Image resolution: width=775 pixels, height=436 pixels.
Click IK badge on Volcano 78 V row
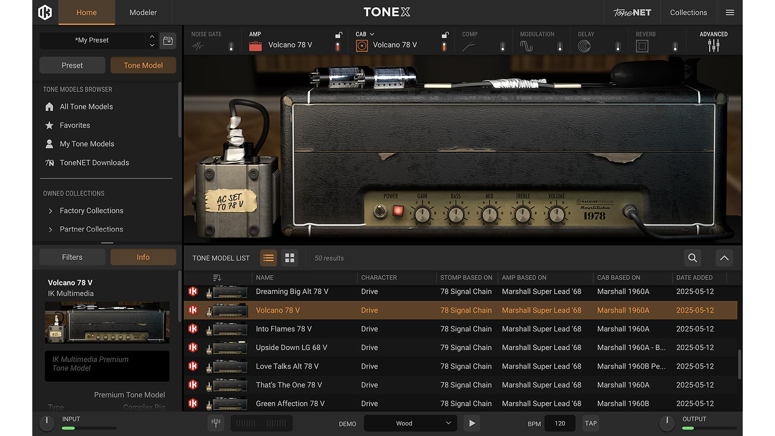click(x=193, y=310)
